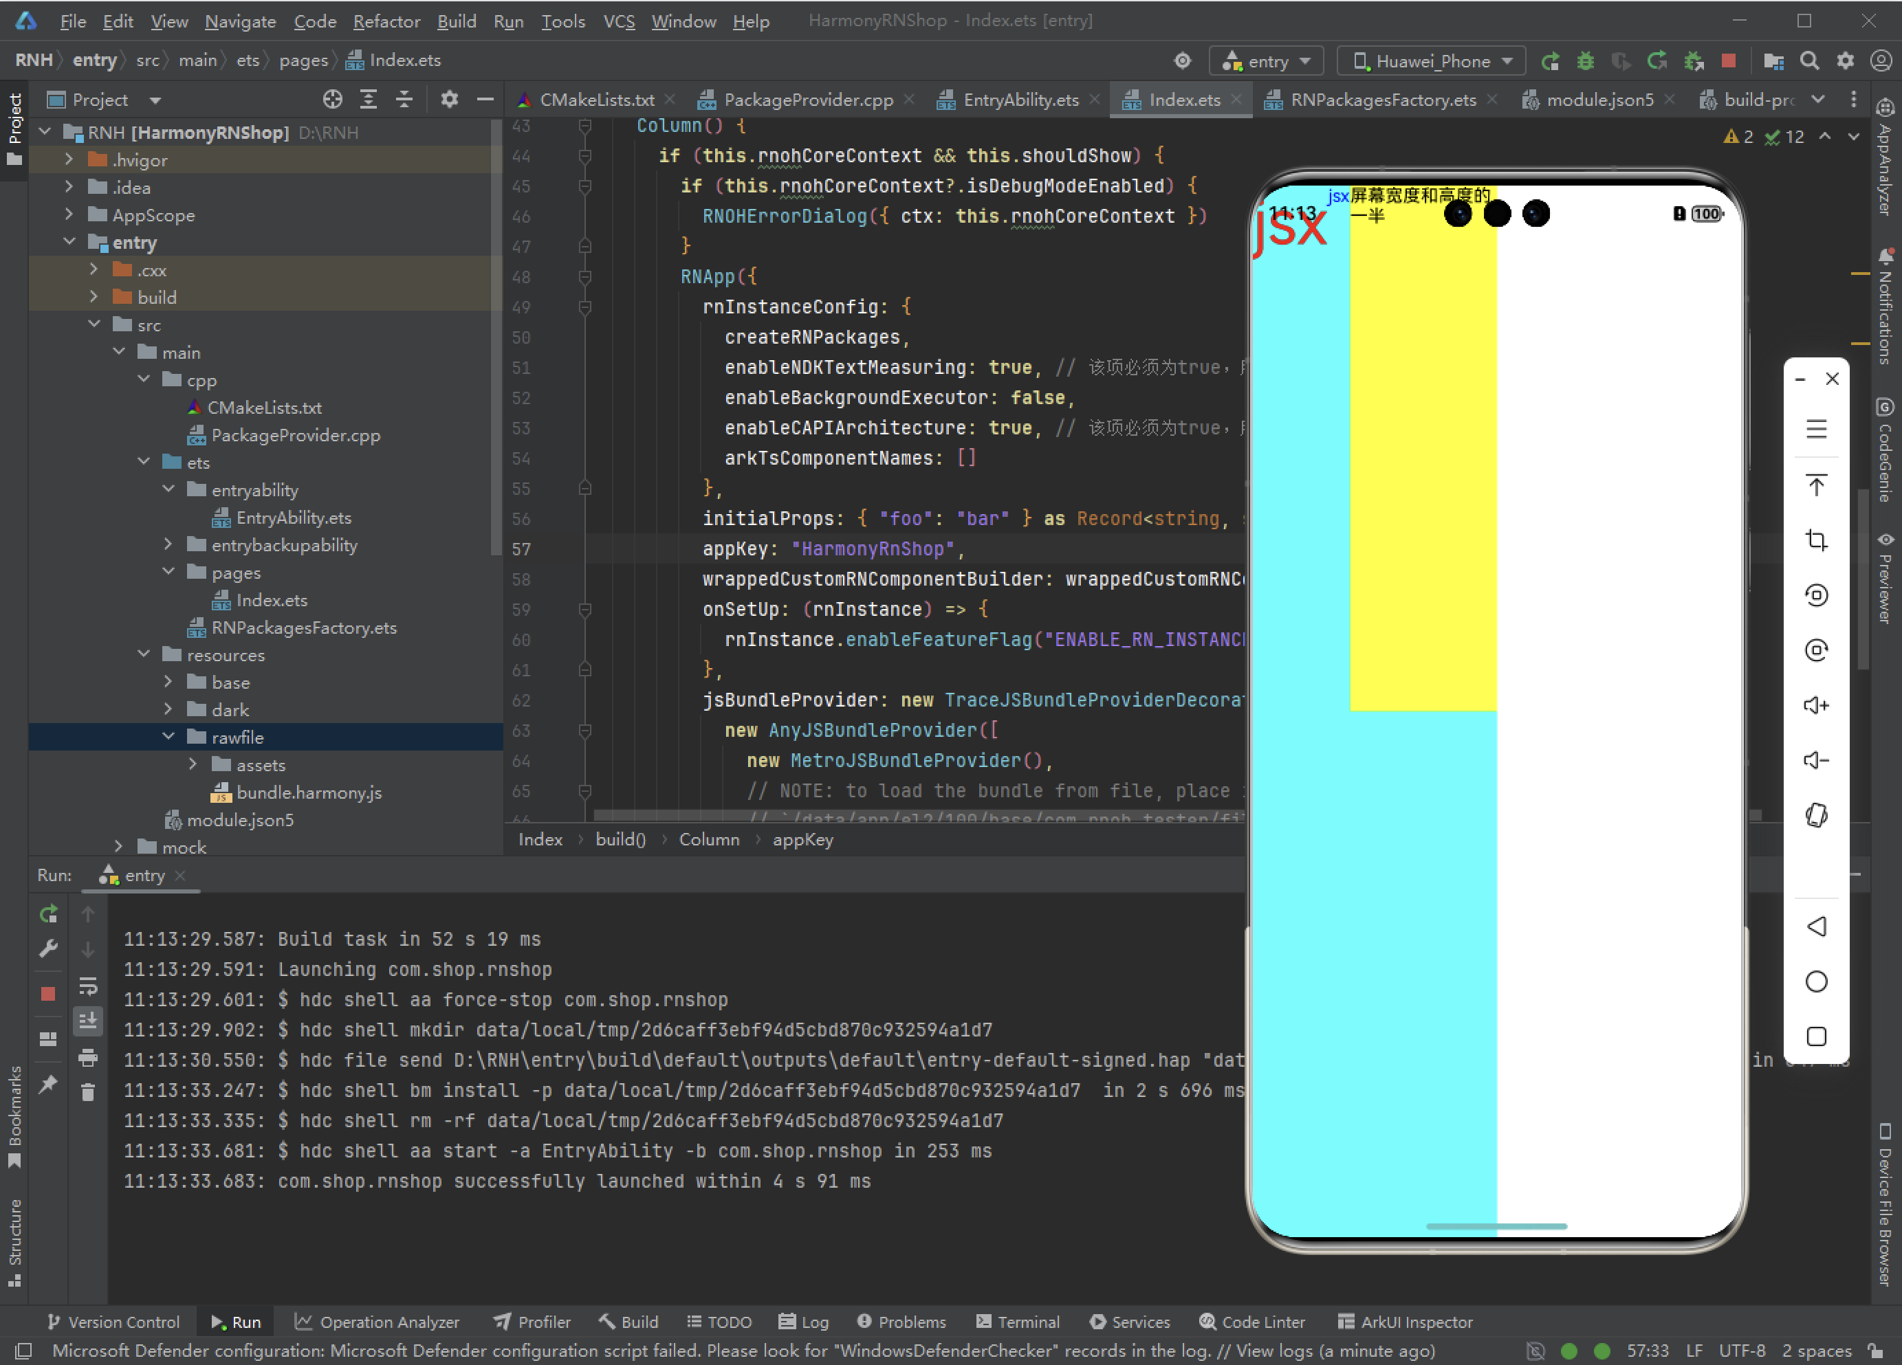This screenshot has width=1902, height=1365.
Task: Click the emulator screenshot crop icon
Action: coord(1815,540)
